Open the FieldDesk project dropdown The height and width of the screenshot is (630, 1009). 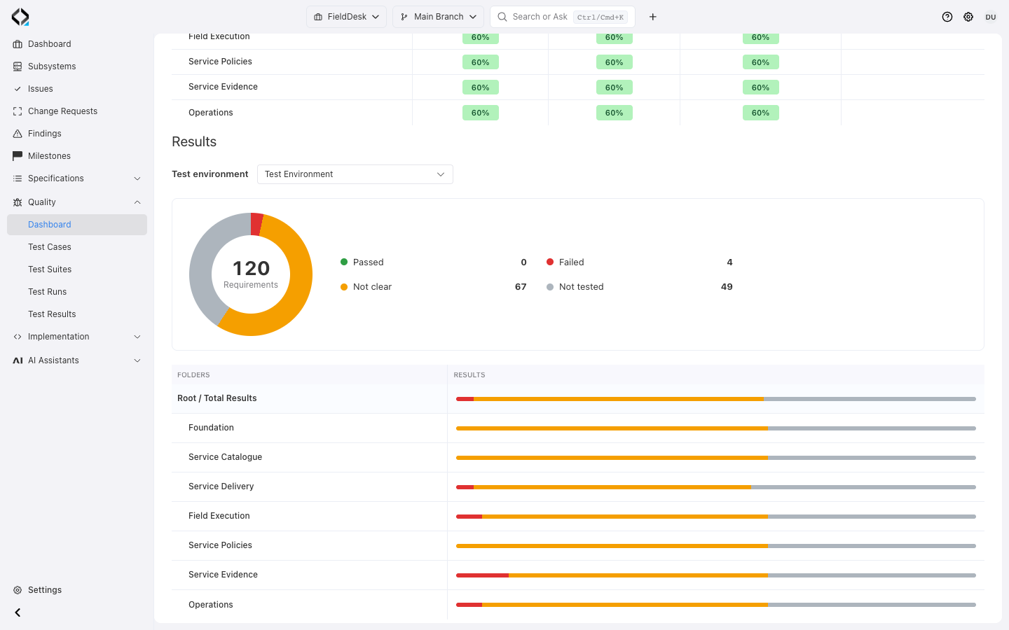point(346,17)
